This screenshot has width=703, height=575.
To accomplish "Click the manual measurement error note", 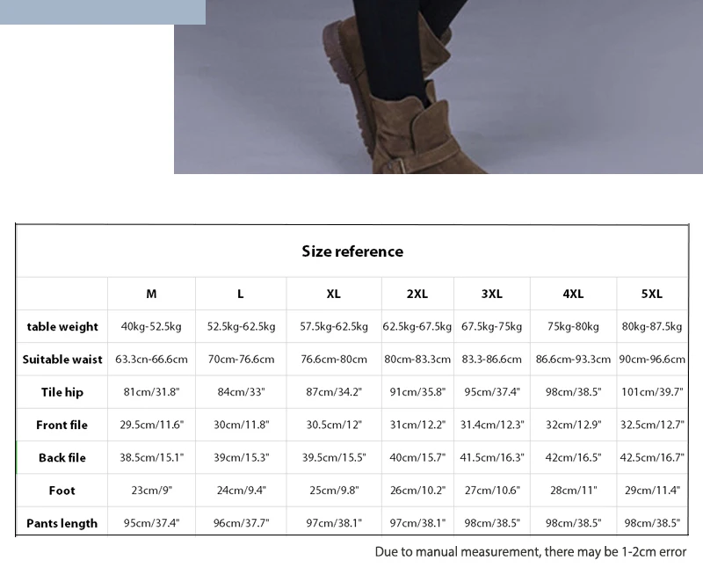I will (x=531, y=552).
